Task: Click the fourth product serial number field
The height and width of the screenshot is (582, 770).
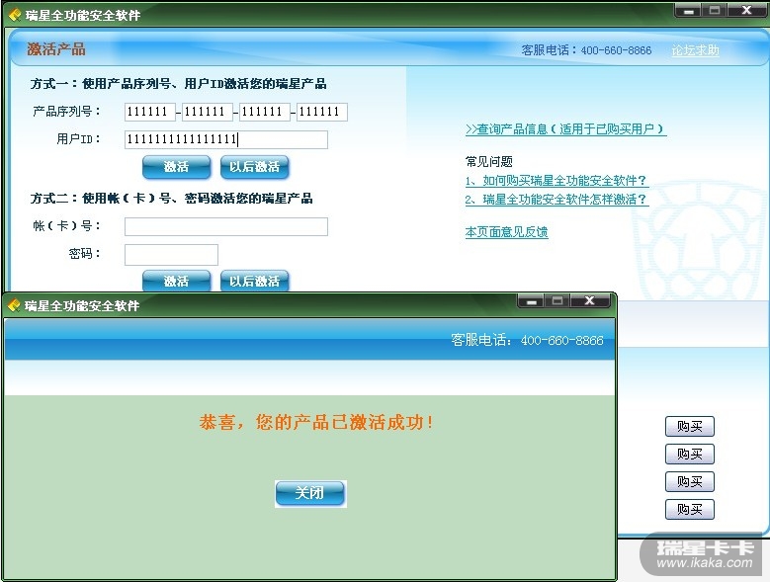Action: pyautogui.click(x=322, y=112)
